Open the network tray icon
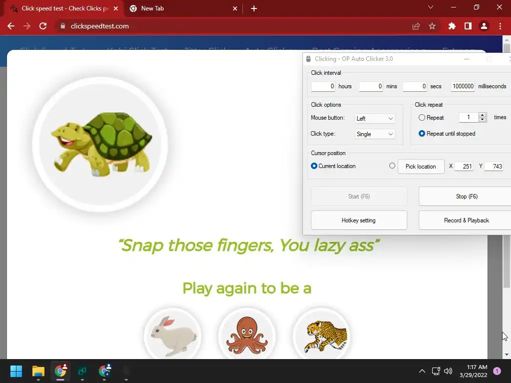The image size is (511, 383). 436,371
